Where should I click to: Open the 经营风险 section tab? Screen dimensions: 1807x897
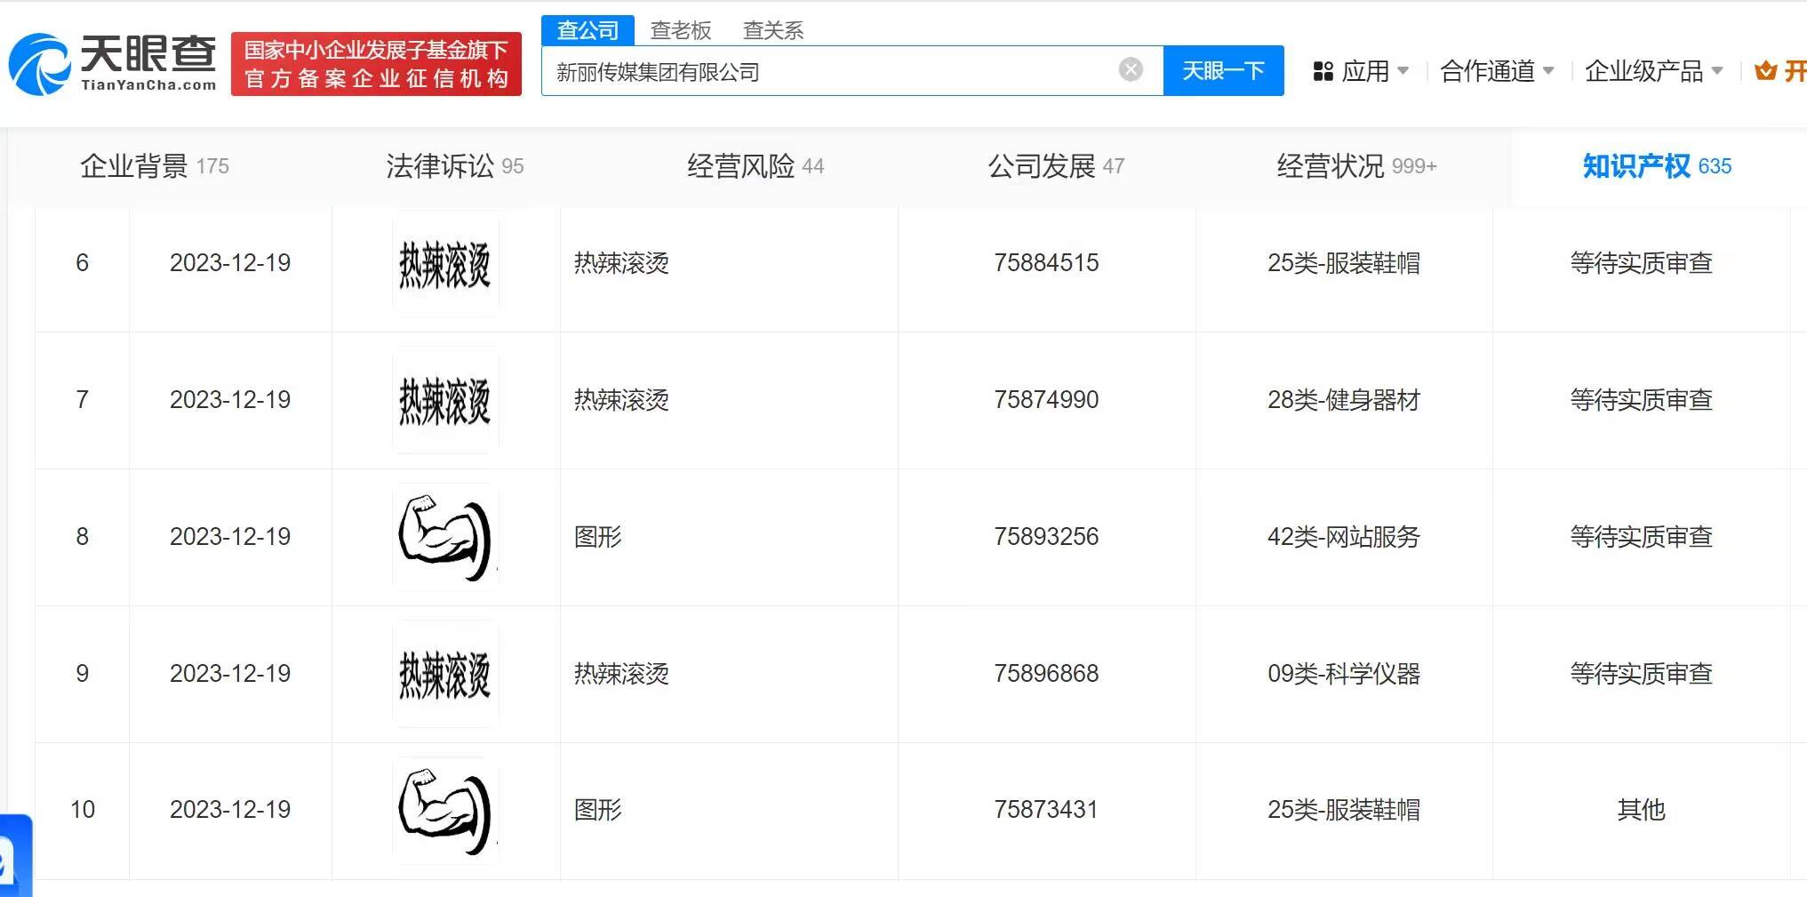pos(755,166)
